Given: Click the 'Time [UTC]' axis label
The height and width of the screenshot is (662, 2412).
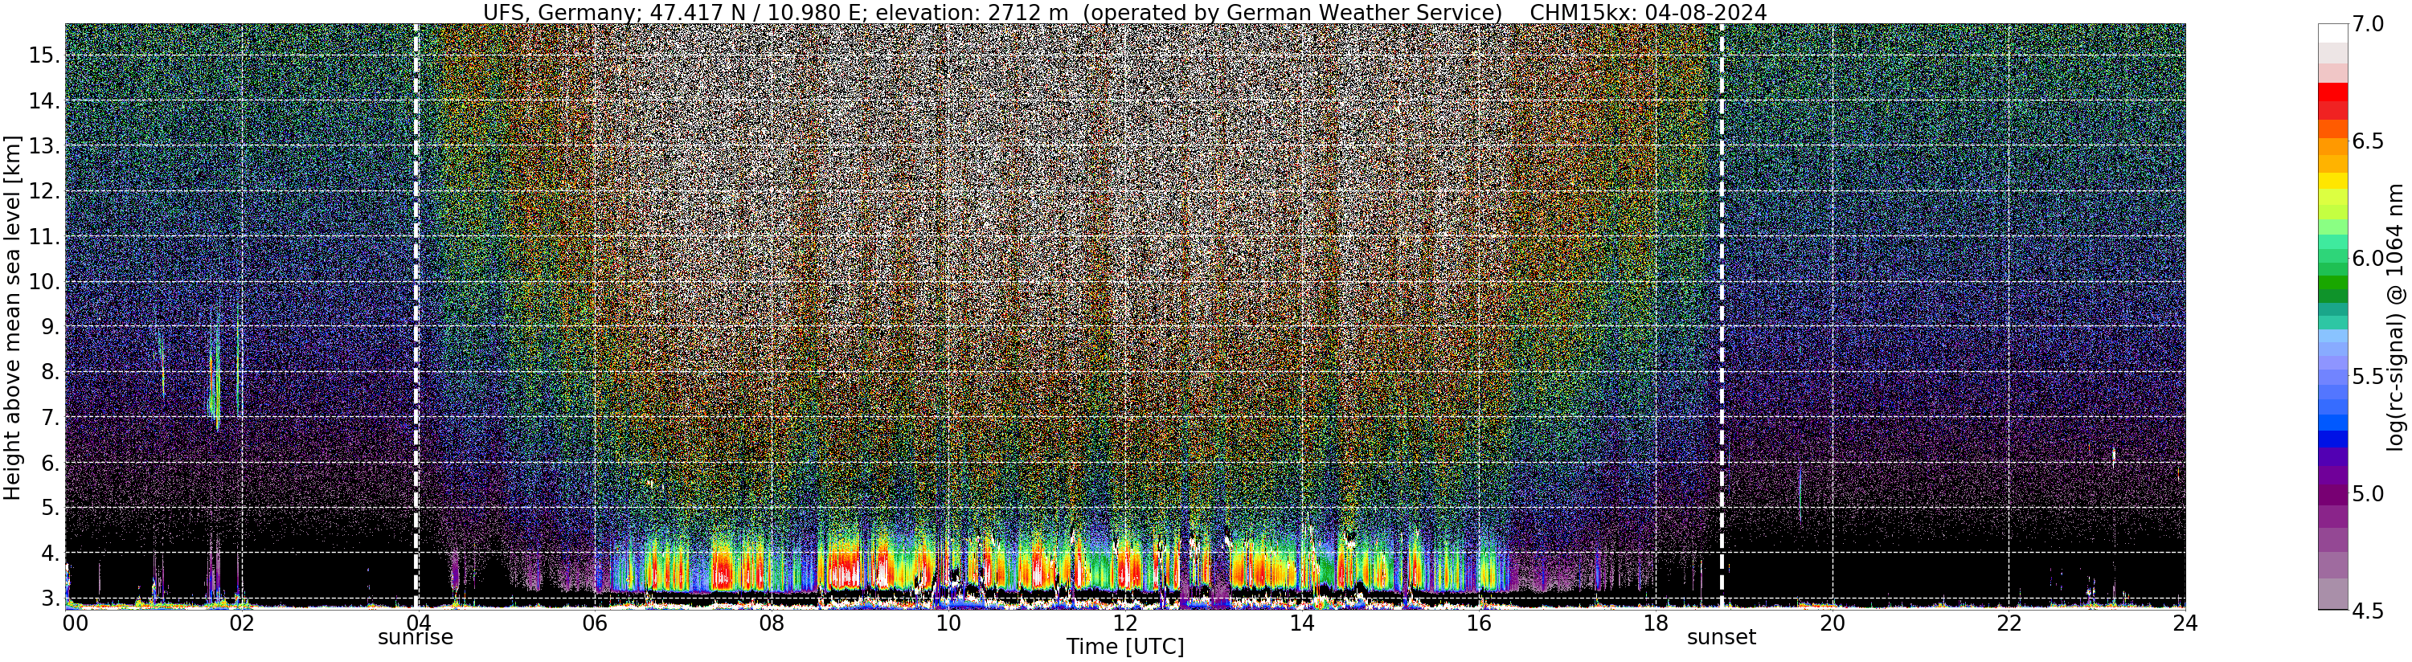Looking at the screenshot, I should (1125, 647).
